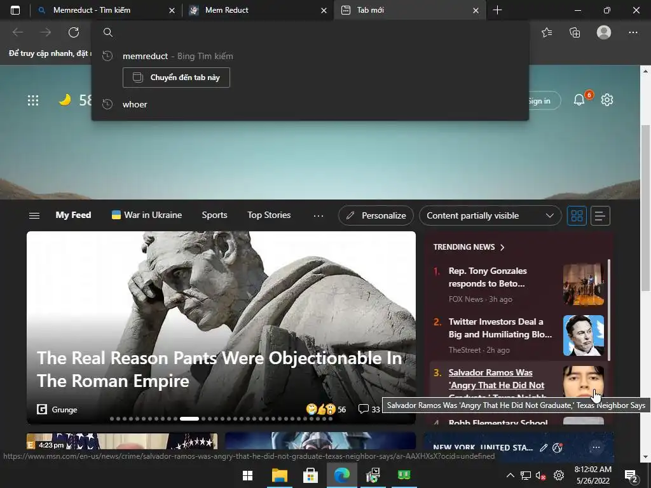Open the app launcher grid icon
The height and width of the screenshot is (488, 651).
[33, 100]
